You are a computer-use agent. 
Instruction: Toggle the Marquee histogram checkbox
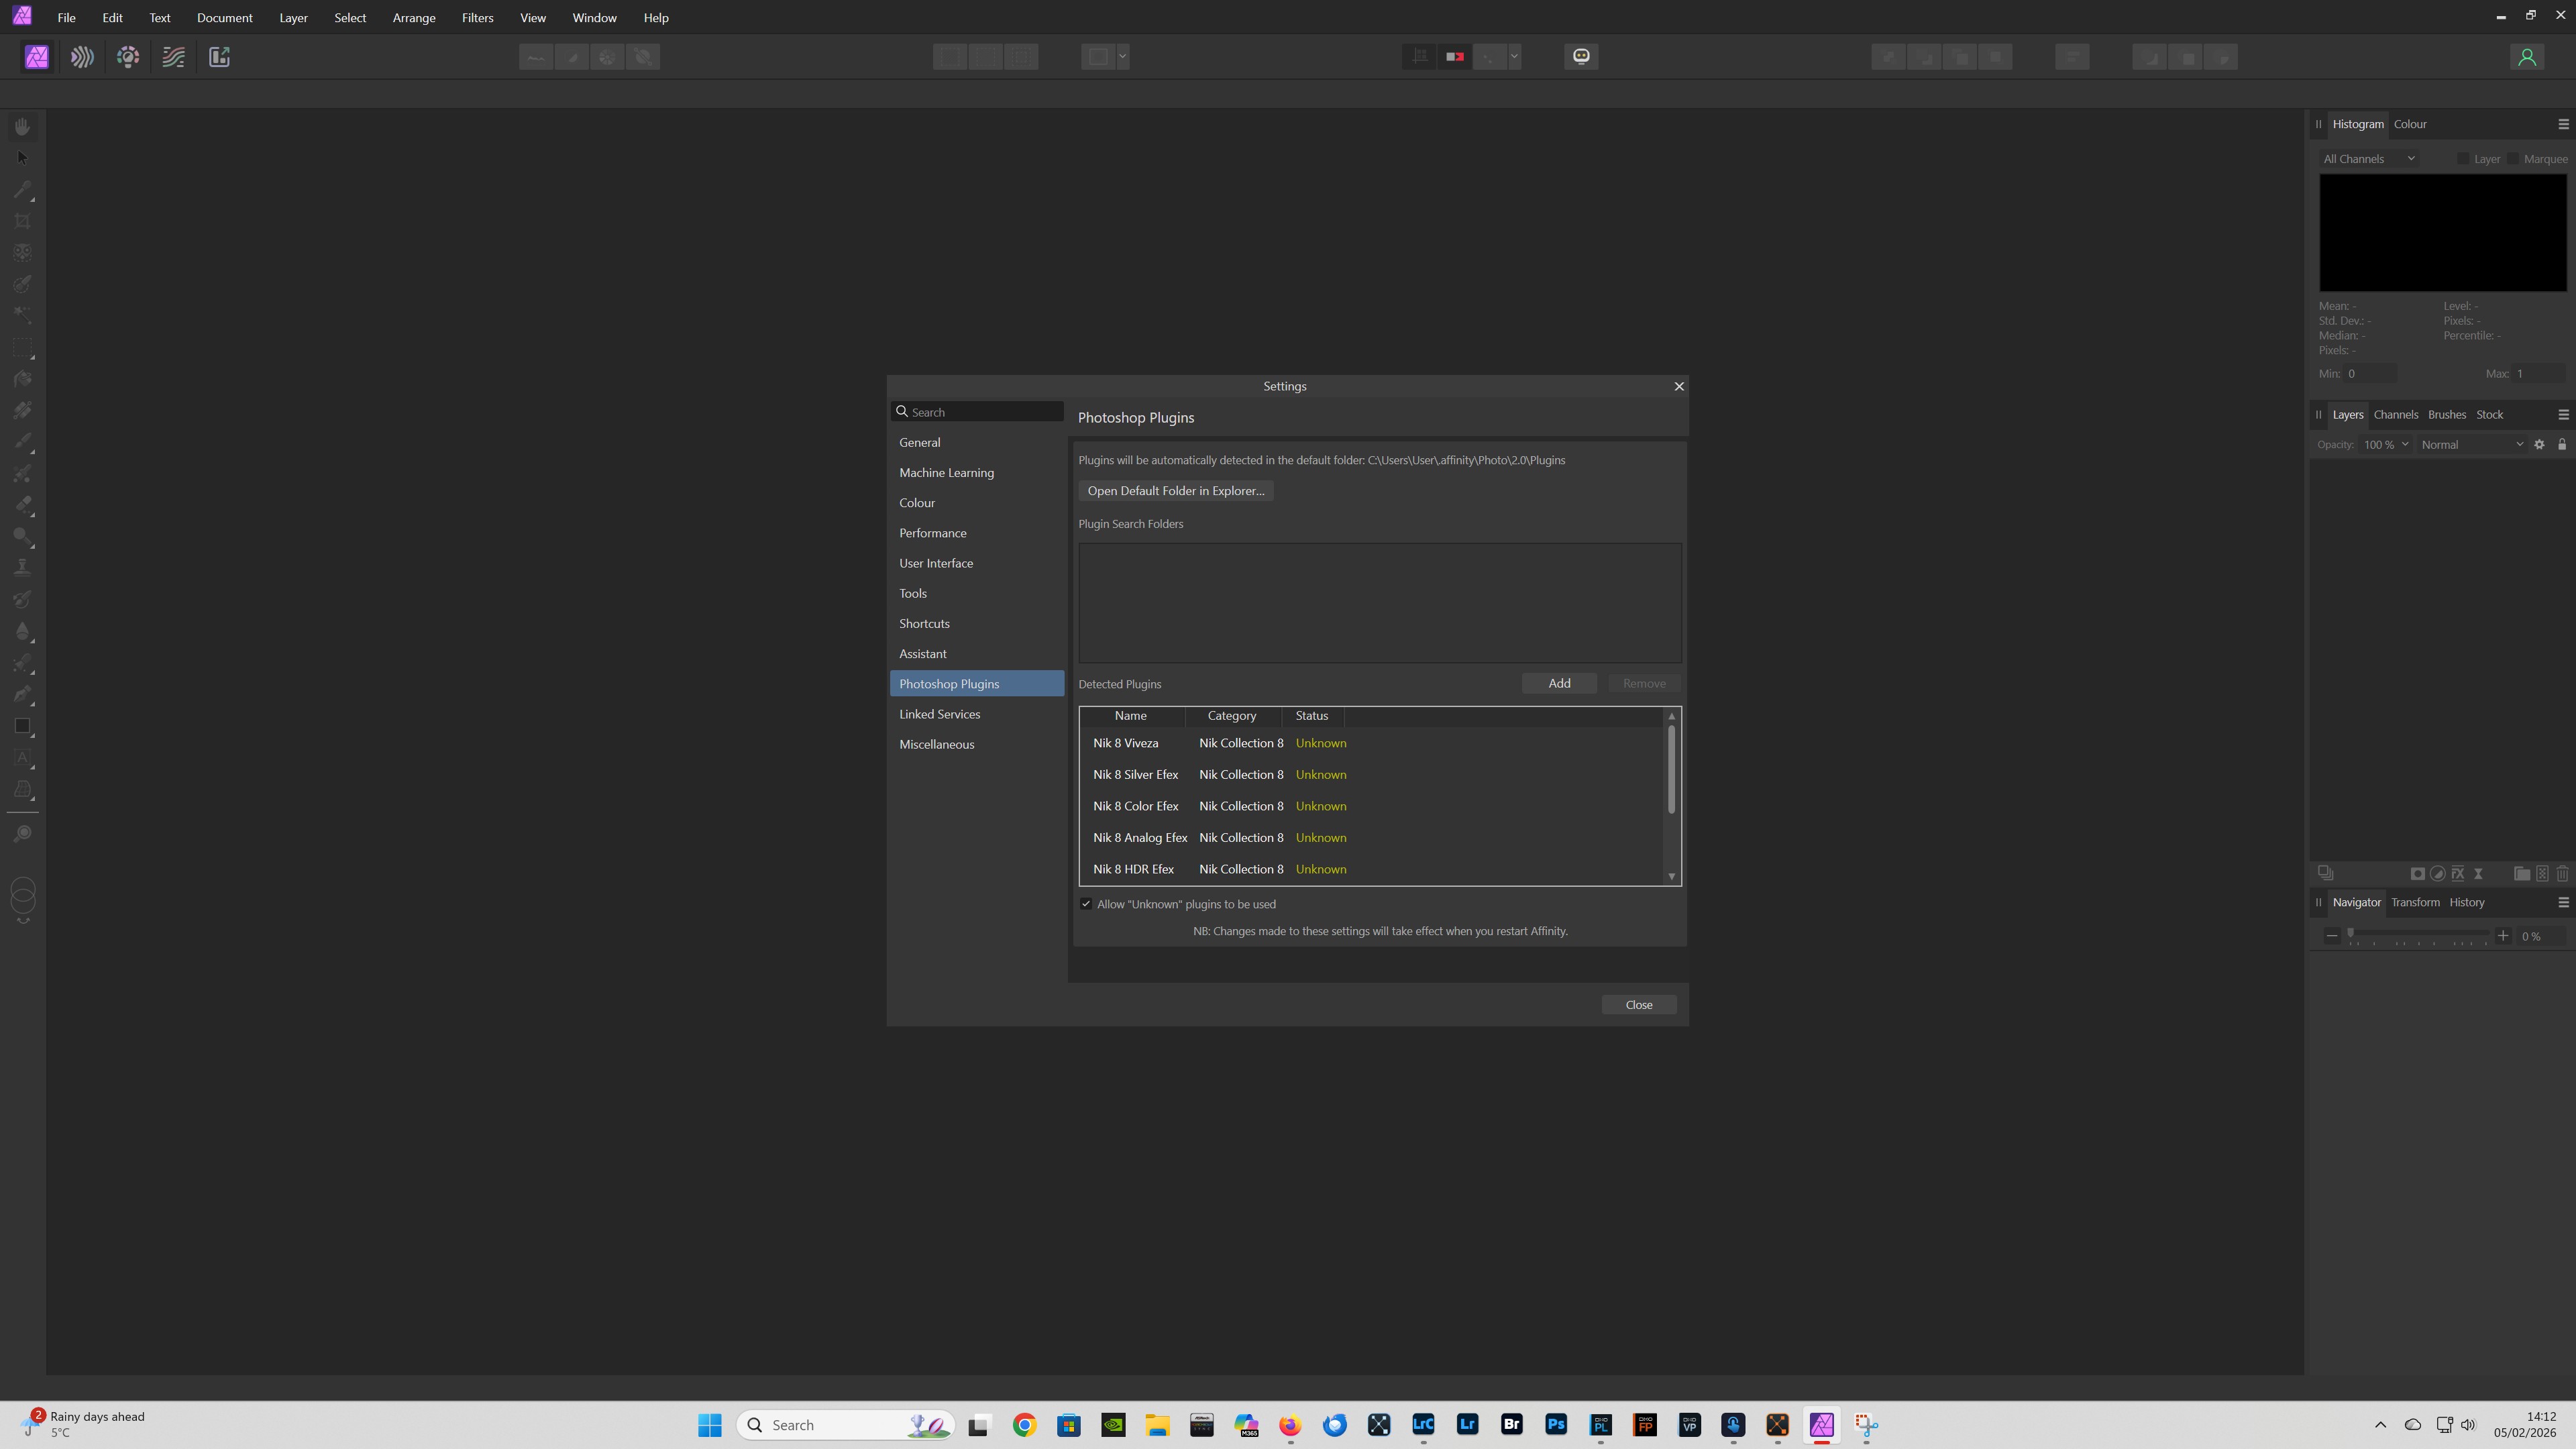[x=2513, y=159]
